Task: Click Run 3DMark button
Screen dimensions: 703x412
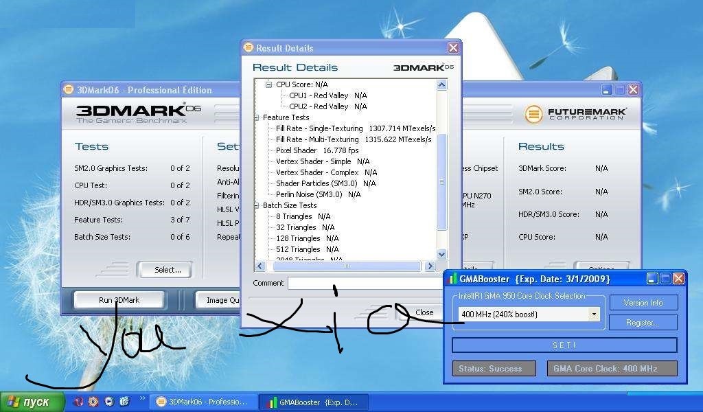Action: point(119,300)
